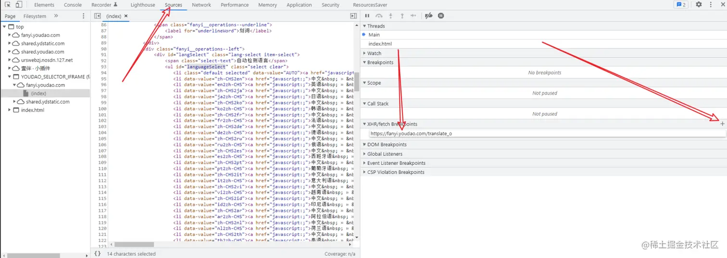727x258 pixels.
Task: Close the (index) file tab
Action: click(x=126, y=16)
